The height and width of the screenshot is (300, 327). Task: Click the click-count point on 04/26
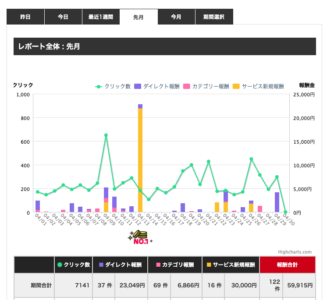click(x=251, y=159)
